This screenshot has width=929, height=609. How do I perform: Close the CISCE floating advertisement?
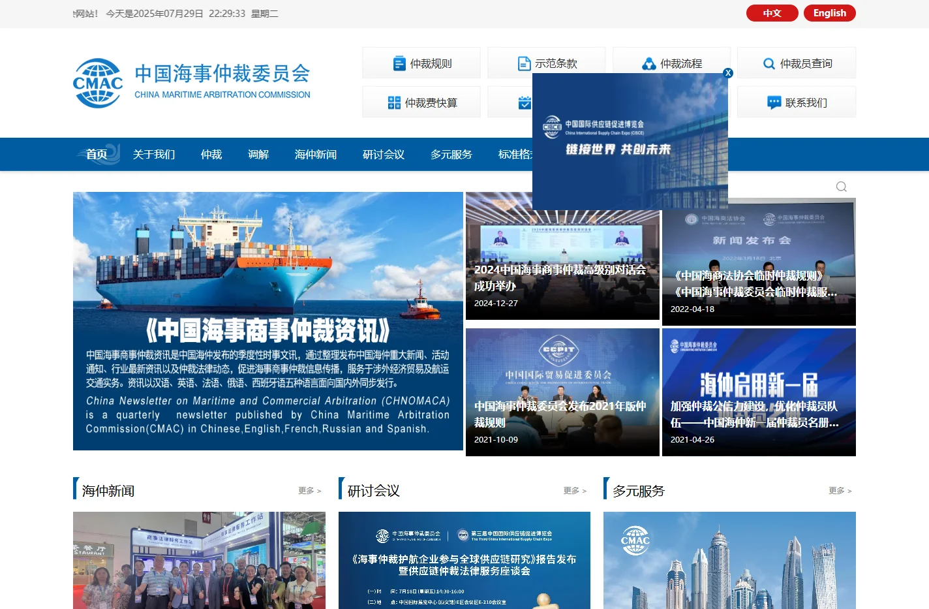(x=728, y=73)
